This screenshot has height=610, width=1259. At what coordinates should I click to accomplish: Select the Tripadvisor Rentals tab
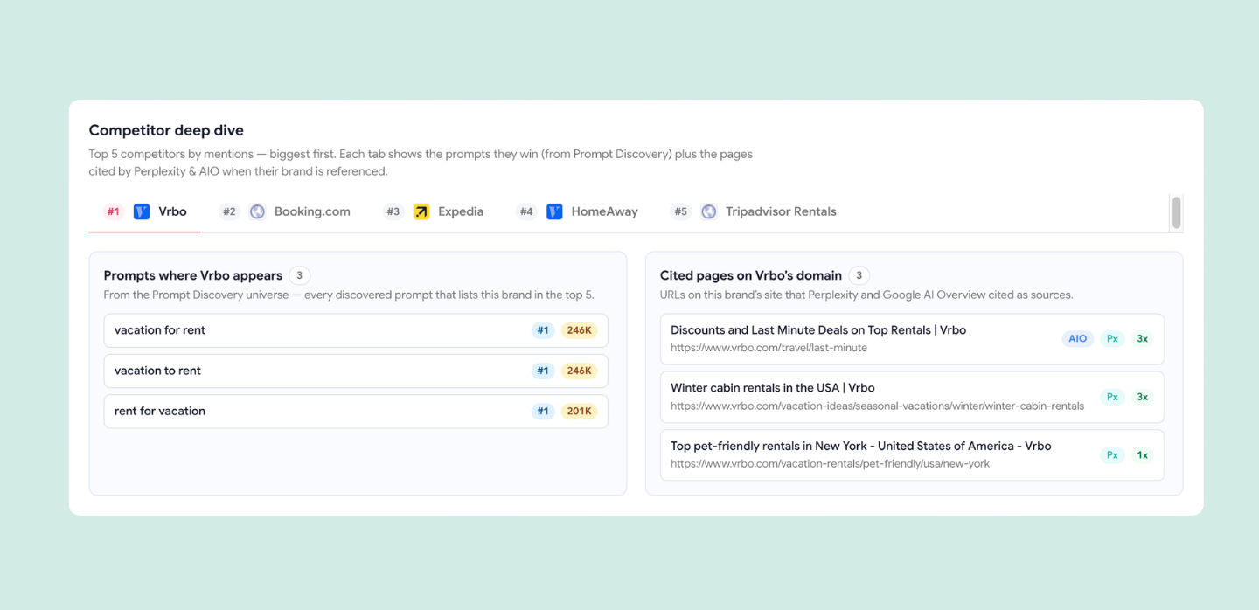click(754, 211)
